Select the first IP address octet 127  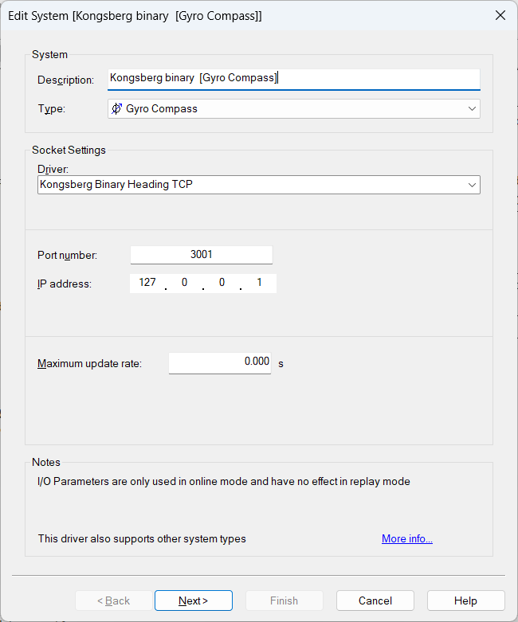147,283
